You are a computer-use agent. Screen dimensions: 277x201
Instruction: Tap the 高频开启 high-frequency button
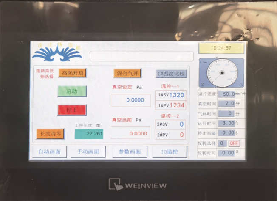coord(72,73)
